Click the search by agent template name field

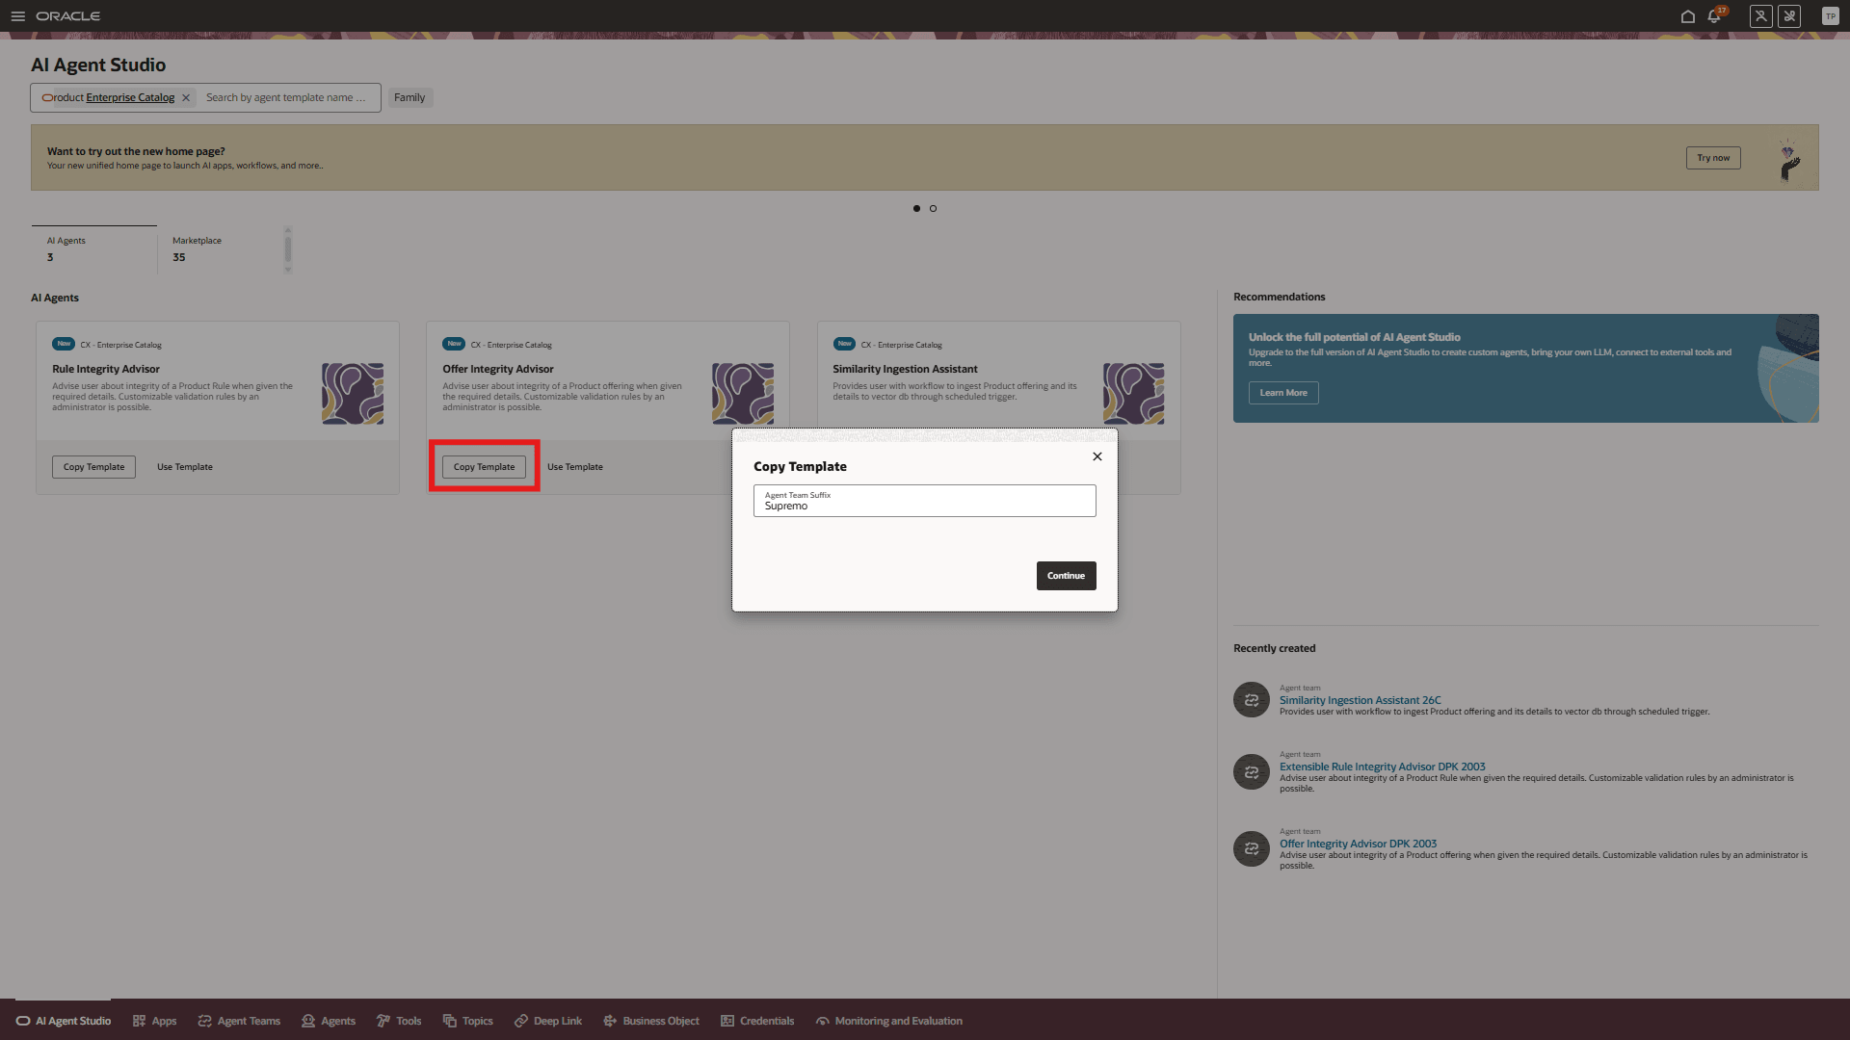[287, 98]
